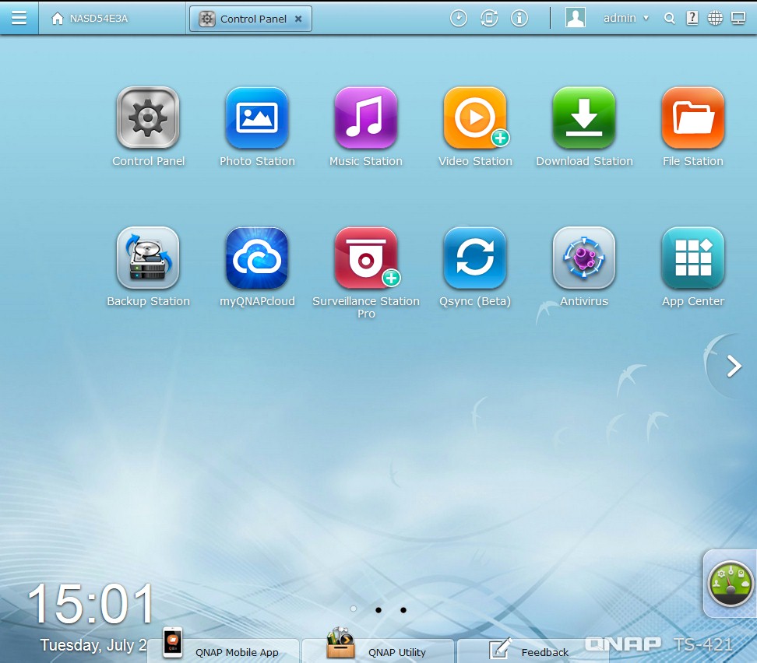This screenshot has height=663, width=757.
Task: Go to next desktop page arrow
Action: tap(734, 367)
